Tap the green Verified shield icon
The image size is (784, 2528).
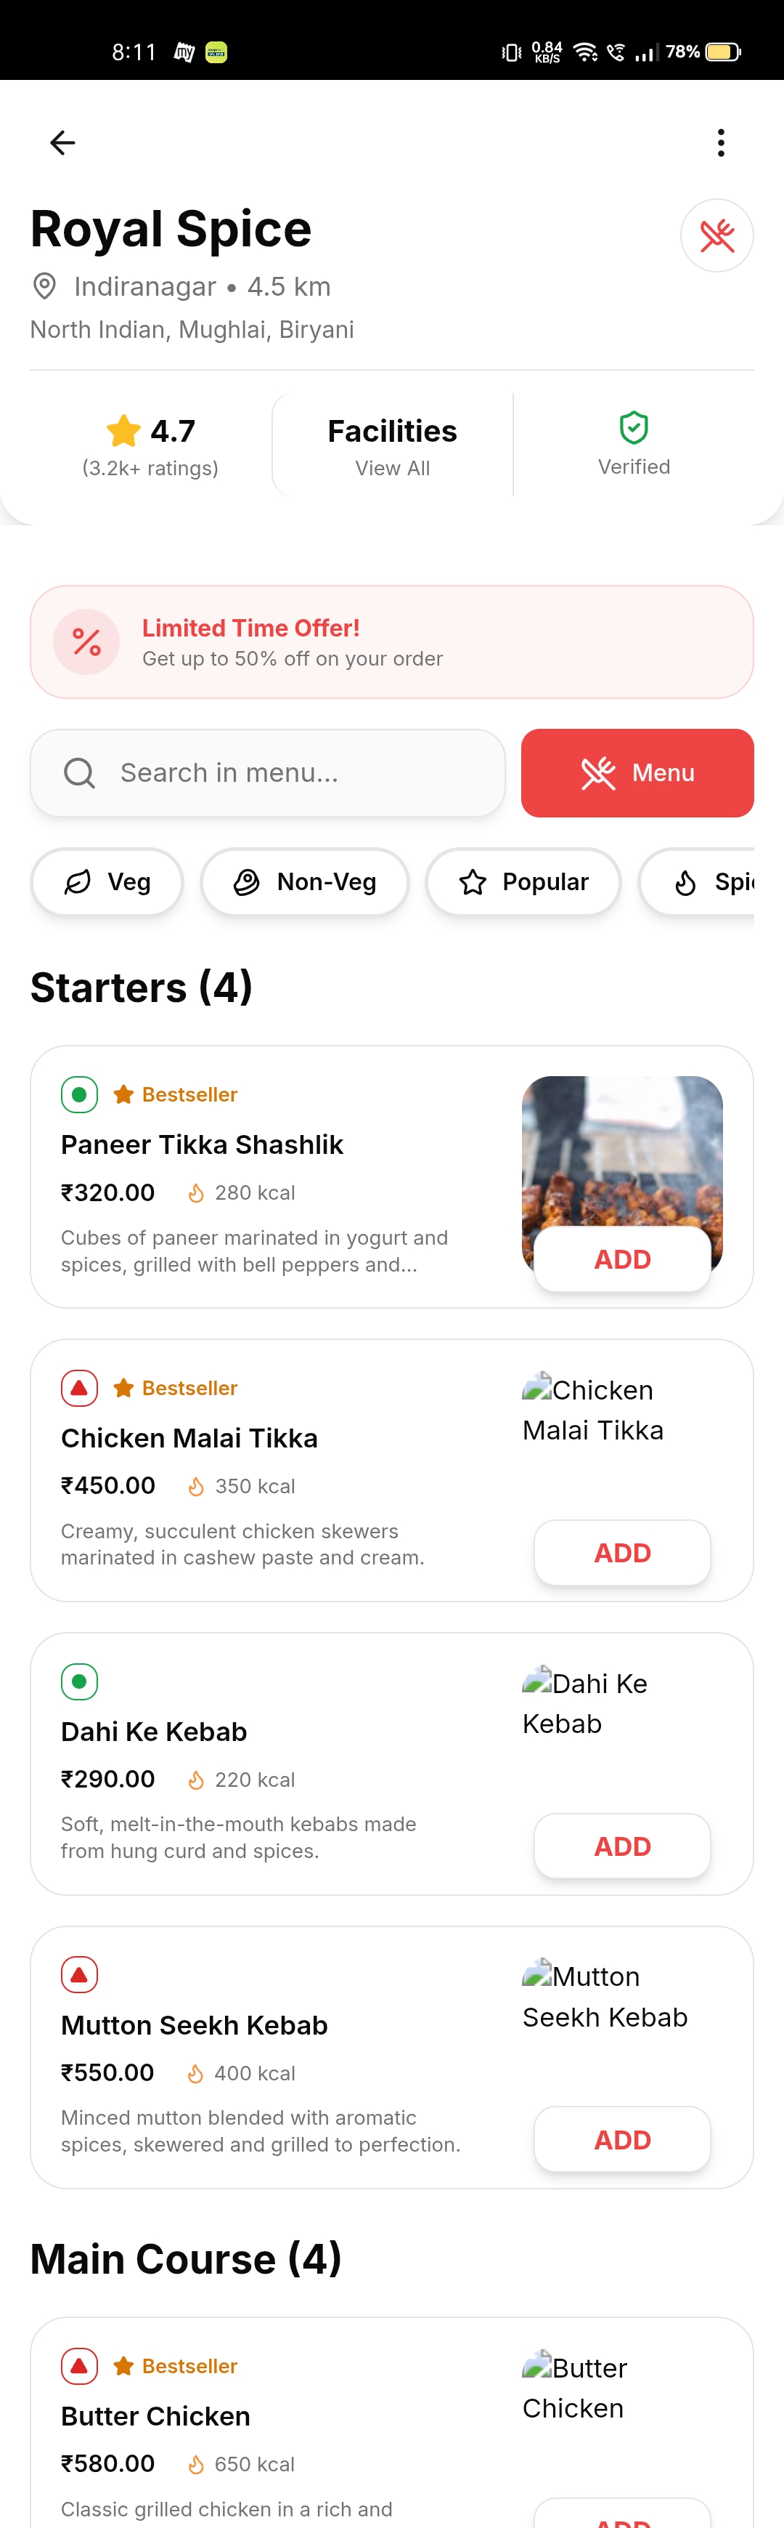pos(634,428)
